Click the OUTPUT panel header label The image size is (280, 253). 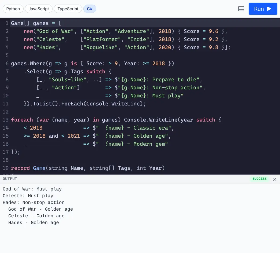[10, 179]
